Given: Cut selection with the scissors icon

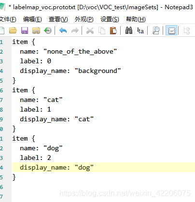Looking at the screenshot, I should pyautogui.click(x=90, y=30).
